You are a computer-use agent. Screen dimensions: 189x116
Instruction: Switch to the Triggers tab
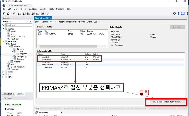61,22
